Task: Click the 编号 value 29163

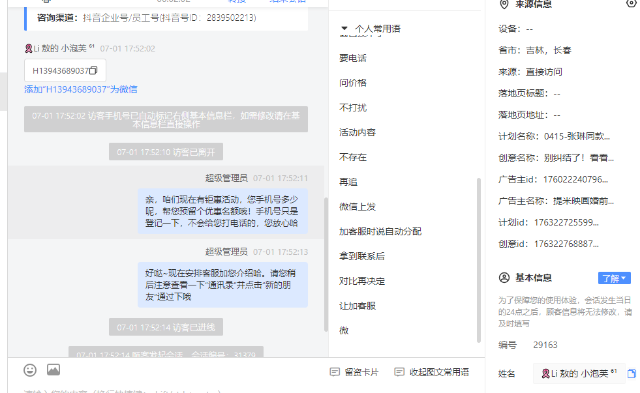Action: (545, 345)
